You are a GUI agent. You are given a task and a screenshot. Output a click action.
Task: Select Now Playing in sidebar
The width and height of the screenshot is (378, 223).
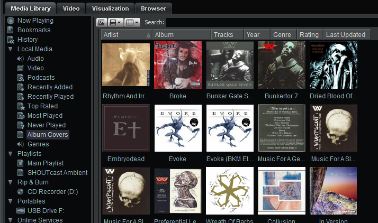point(35,21)
